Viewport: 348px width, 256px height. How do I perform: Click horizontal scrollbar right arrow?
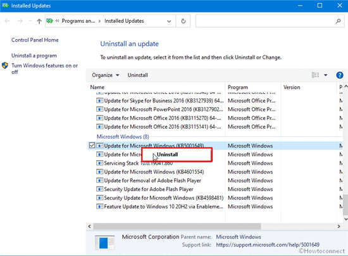(x=339, y=226)
